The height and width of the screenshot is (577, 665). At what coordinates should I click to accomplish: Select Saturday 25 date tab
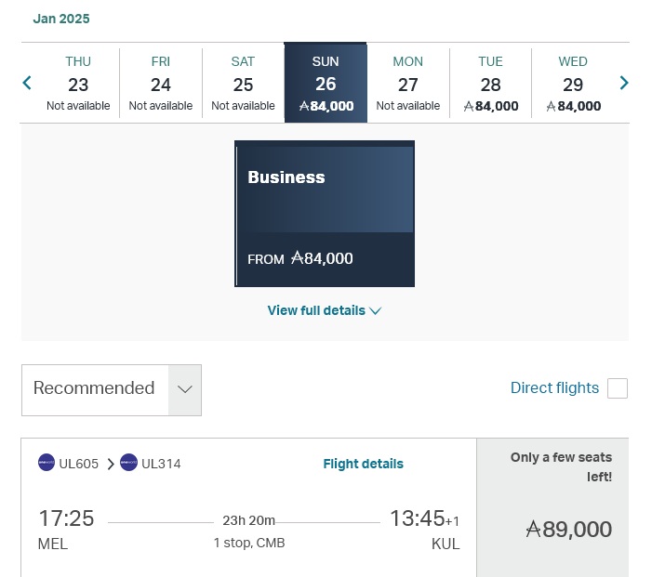pyautogui.click(x=243, y=83)
